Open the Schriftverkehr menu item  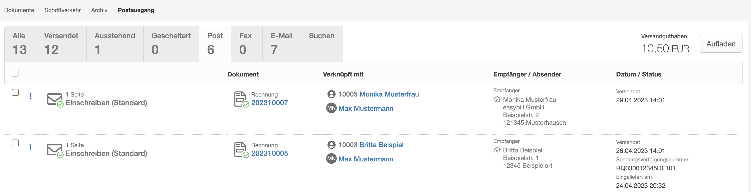pyautogui.click(x=62, y=10)
